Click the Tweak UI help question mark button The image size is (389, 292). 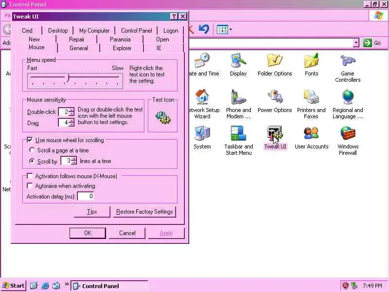coord(174,17)
